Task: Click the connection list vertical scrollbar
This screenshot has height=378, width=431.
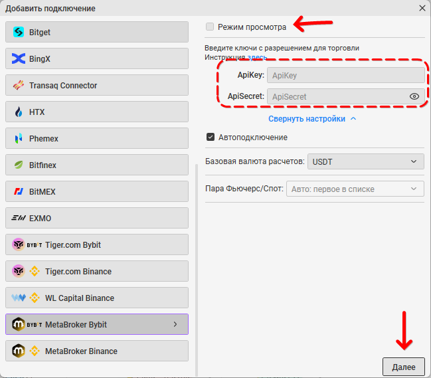Action: click(197, 270)
